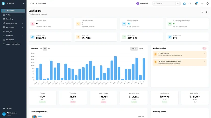Open the gift box what's new icon
This screenshot has height=118, width=211.
click(196, 4)
